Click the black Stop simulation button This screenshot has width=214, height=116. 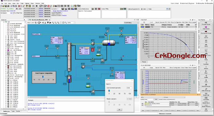click(x=37, y=6)
